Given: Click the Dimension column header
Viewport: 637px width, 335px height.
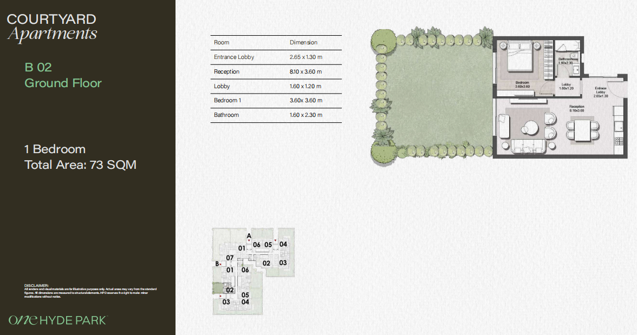Looking at the screenshot, I should click(x=303, y=42).
